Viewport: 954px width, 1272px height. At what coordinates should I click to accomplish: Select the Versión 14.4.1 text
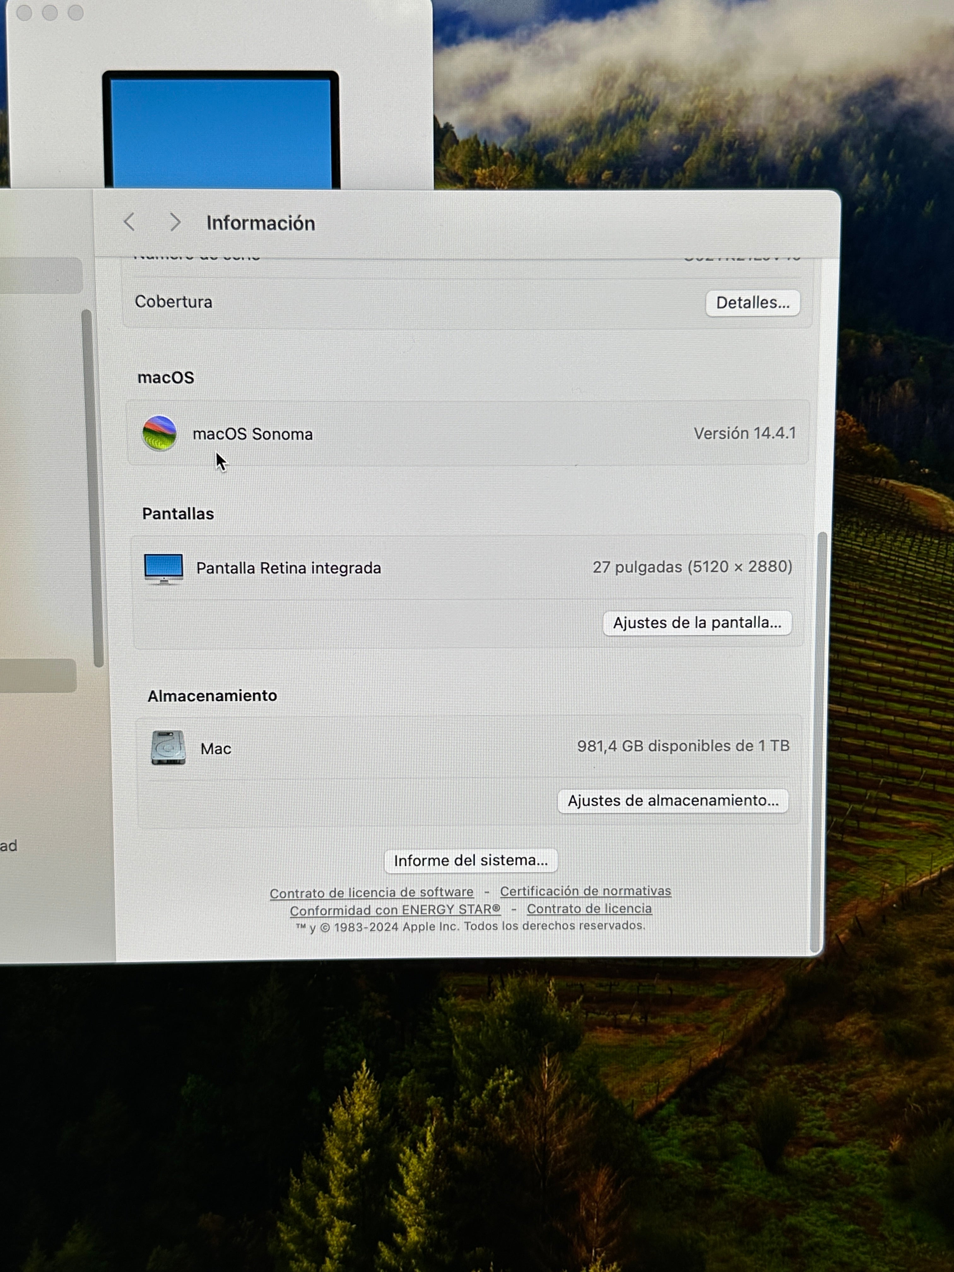point(745,433)
